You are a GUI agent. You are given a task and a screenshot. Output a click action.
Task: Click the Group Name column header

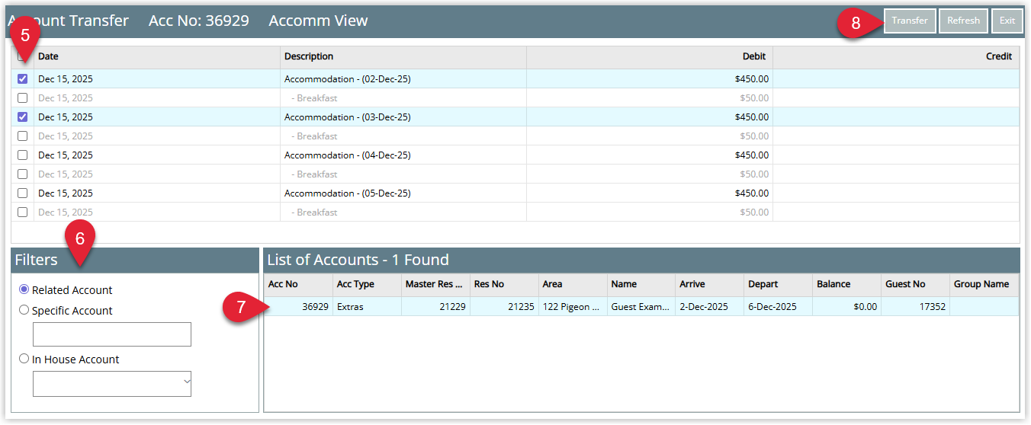[x=984, y=284]
